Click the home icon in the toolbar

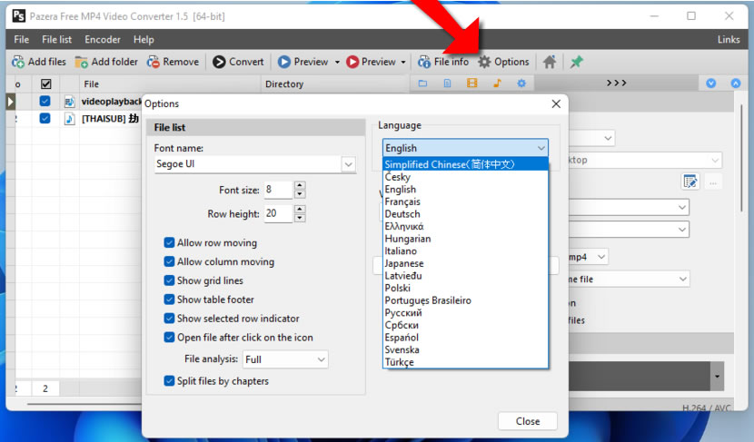point(550,62)
